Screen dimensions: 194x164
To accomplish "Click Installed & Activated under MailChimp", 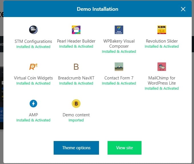I will click(162, 88).
